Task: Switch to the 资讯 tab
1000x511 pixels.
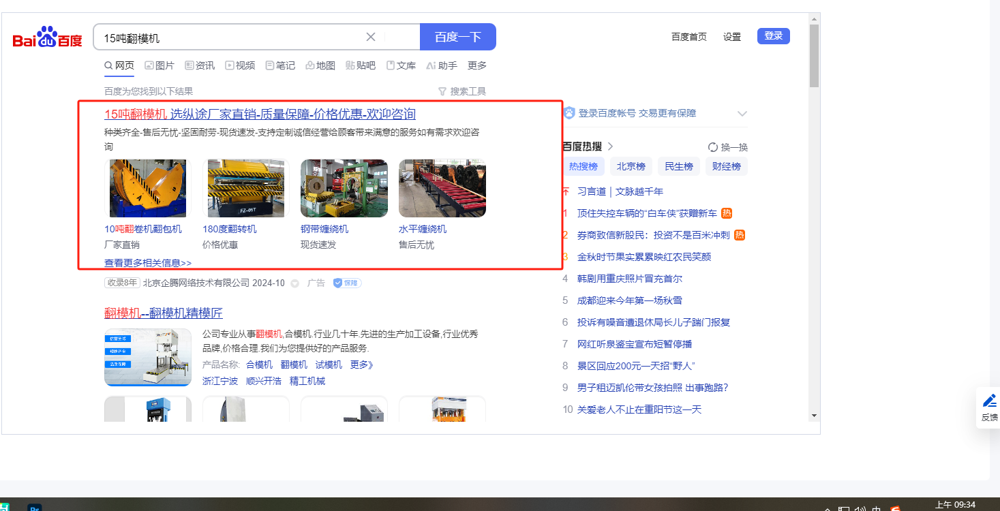Action: point(200,65)
